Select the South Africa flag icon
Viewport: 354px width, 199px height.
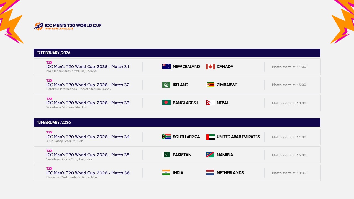[166, 137]
